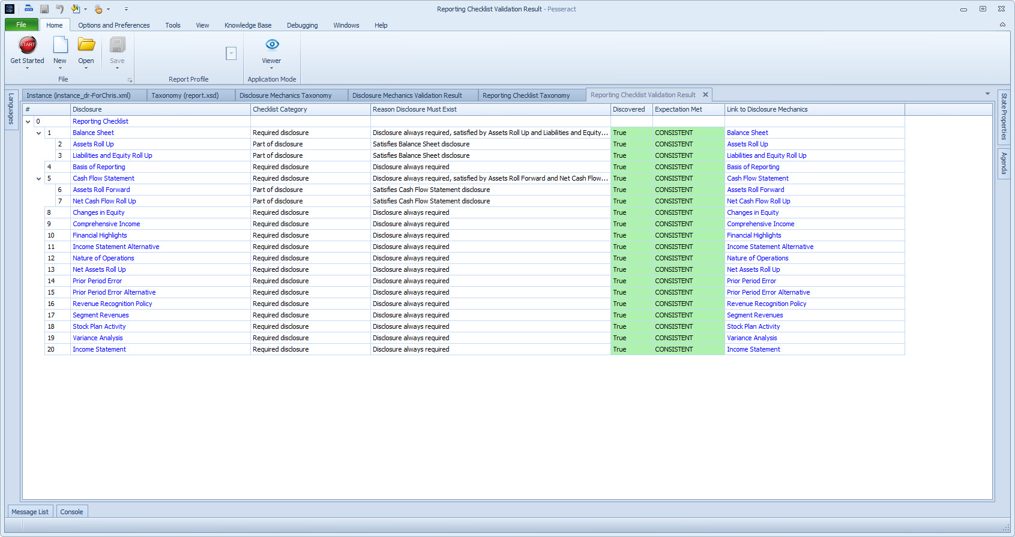This screenshot has width=1015, height=537.
Task: Open the Help ribbon tab
Action: (x=381, y=25)
